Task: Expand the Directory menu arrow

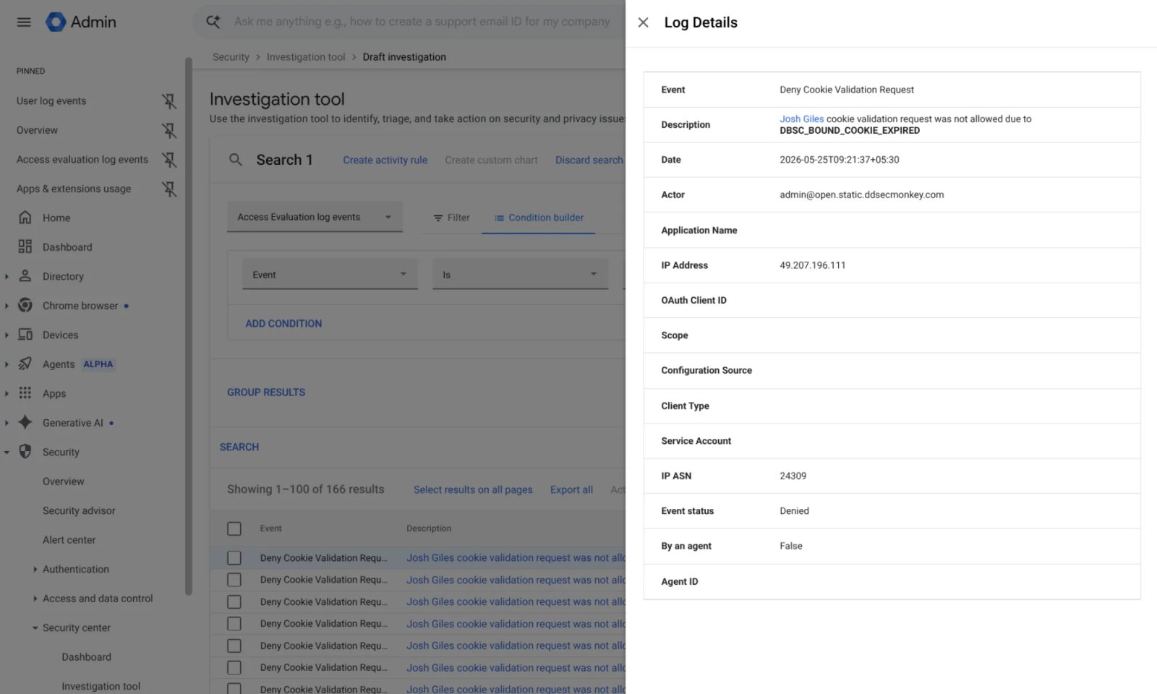Action: (x=7, y=276)
